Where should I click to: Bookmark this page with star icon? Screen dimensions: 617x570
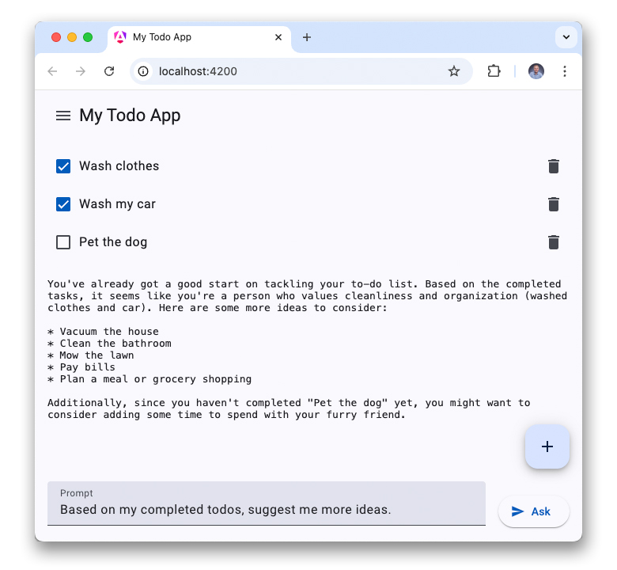click(454, 71)
